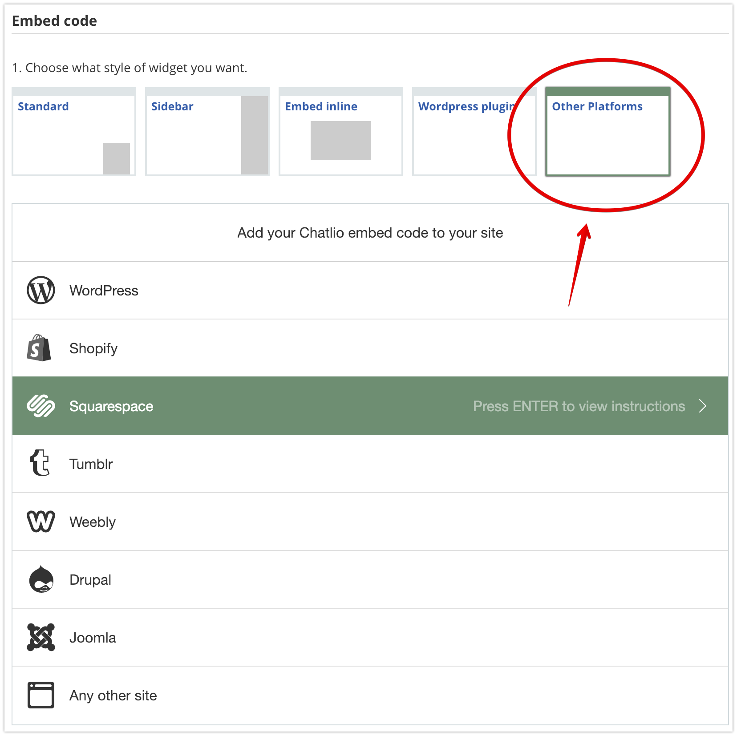Click the Standard label link
Screen dimensions: 737x736
(x=43, y=106)
